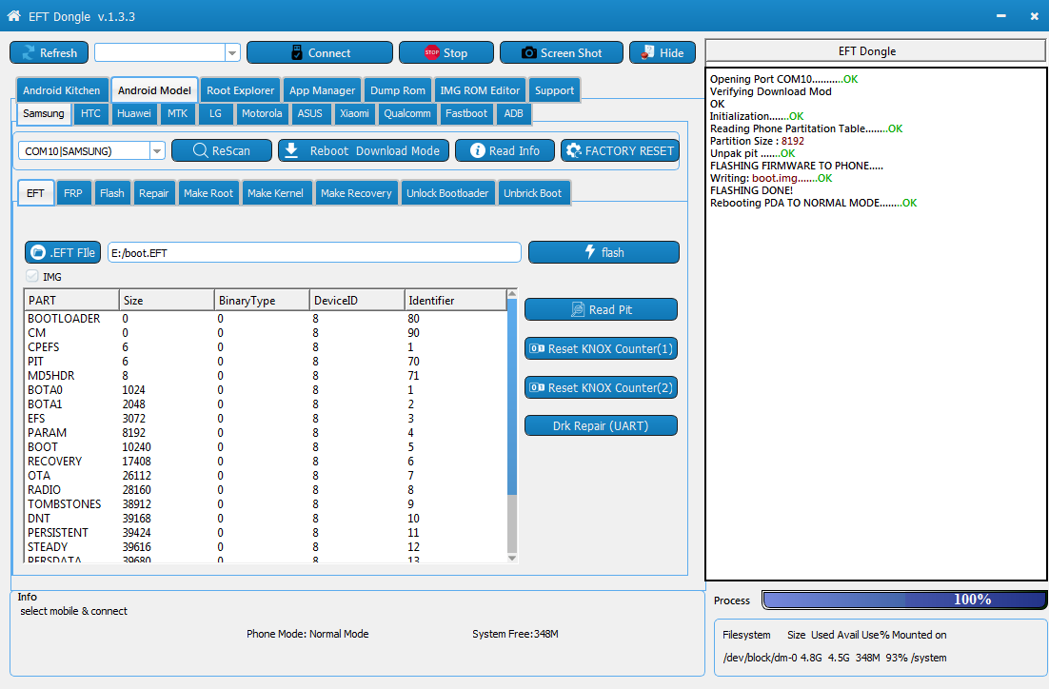The height and width of the screenshot is (689, 1049).
Task: Open the Android Kitchen tab
Action: pos(62,90)
